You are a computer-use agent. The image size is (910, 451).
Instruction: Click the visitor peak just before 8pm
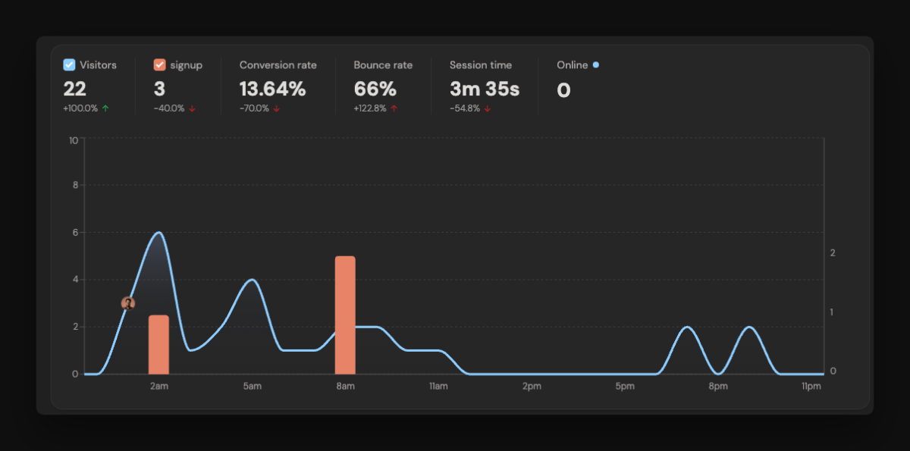click(x=687, y=327)
